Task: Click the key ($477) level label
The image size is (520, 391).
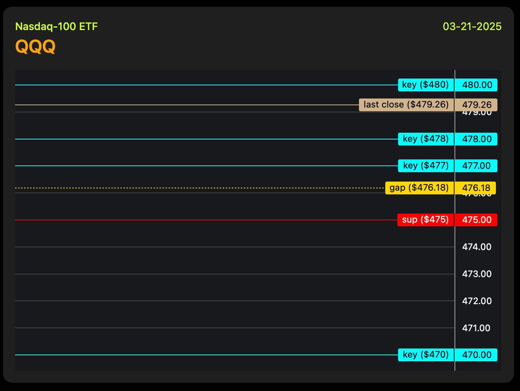Action: tap(426, 166)
